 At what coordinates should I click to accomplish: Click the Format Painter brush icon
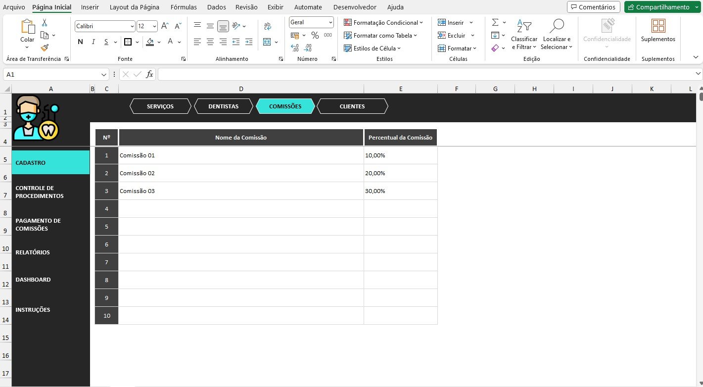[45, 48]
